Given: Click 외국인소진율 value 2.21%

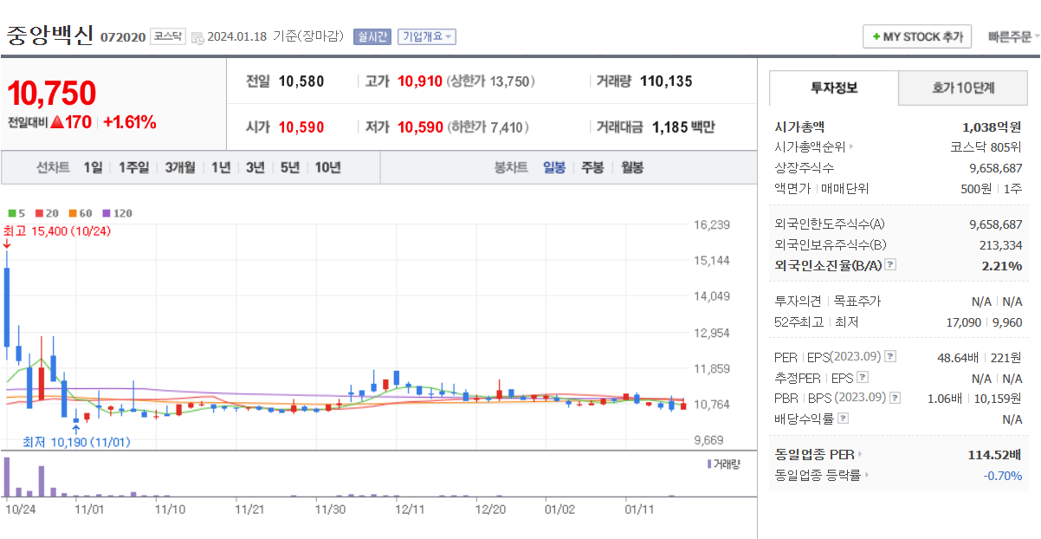Looking at the screenshot, I should (1002, 265).
